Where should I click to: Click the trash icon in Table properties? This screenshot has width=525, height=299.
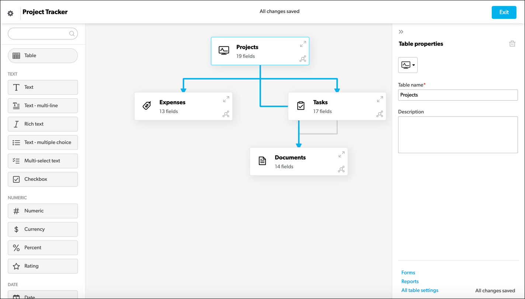pos(512,43)
